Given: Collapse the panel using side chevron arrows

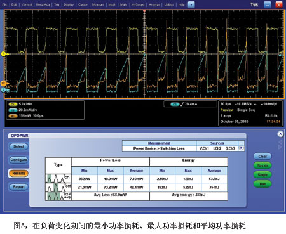Looking at the screenshot, I should pyautogui.click(x=280, y=145).
